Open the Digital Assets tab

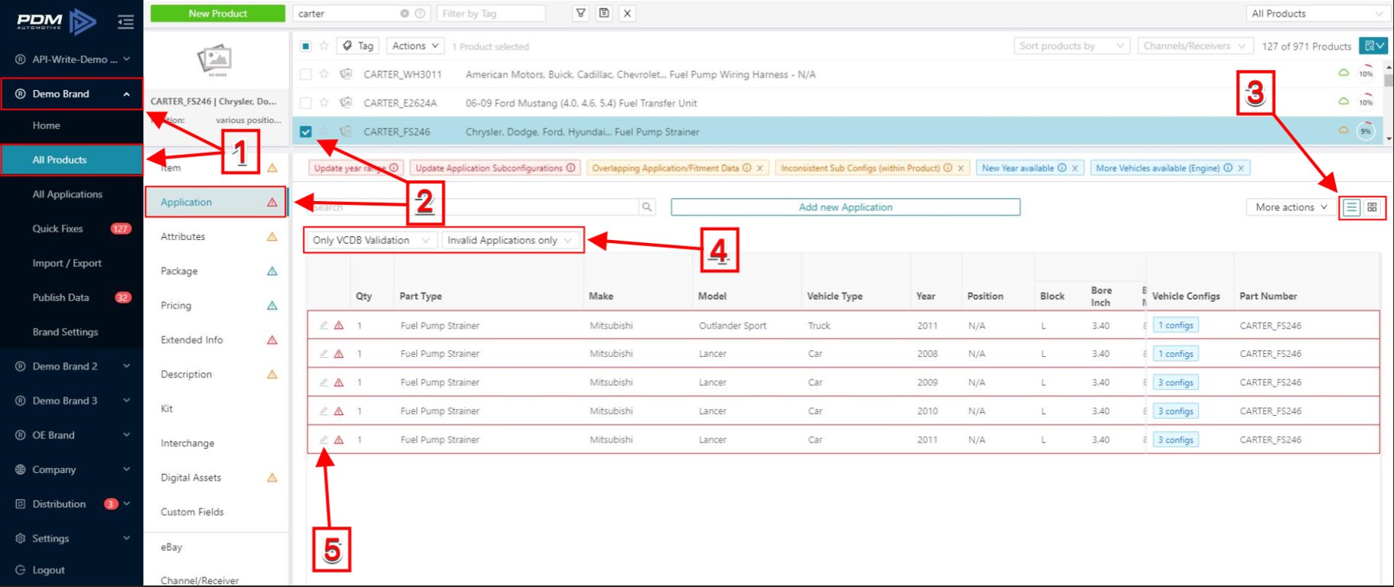pyautogui.click(x=216, y=477)
